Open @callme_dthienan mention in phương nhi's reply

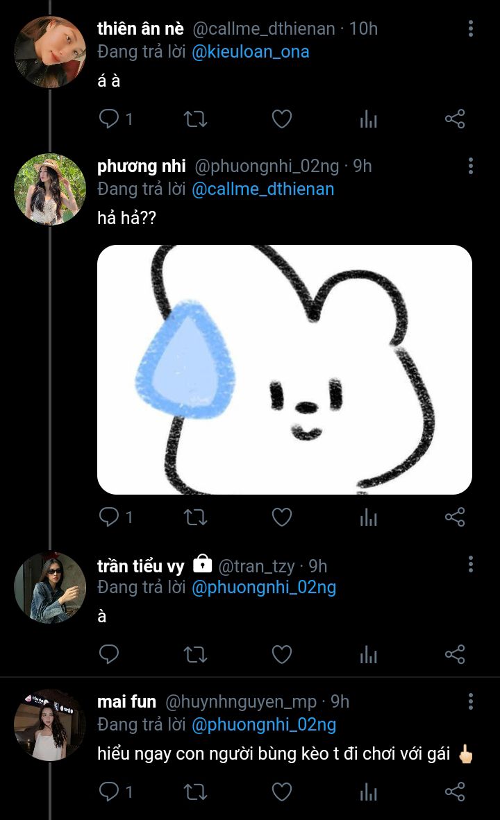tap(262, 189)
